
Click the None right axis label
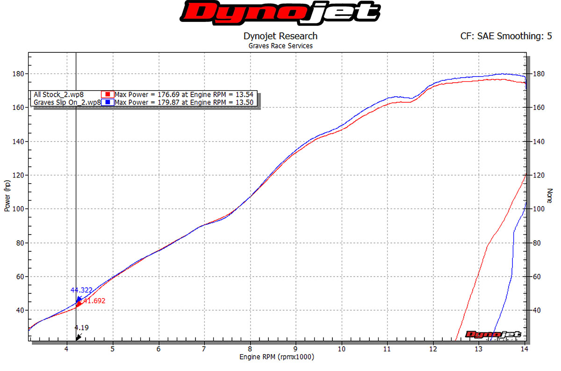pos(550,195)
